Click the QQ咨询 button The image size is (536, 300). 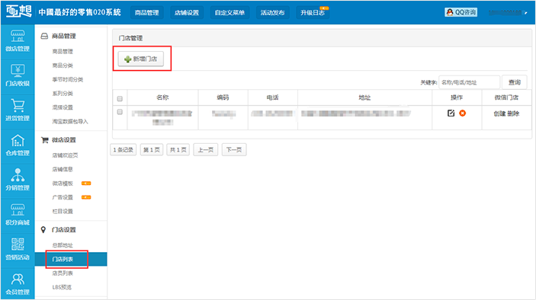coord(461,12)
